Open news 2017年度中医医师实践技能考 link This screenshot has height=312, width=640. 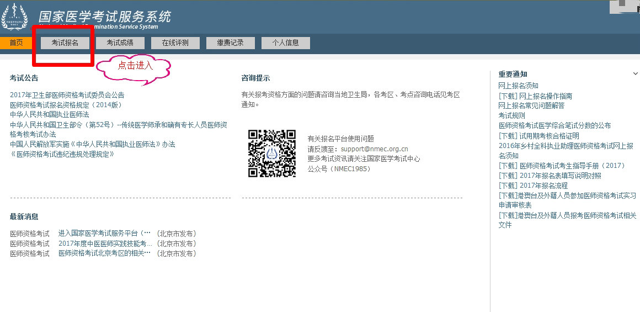(104, 244)
